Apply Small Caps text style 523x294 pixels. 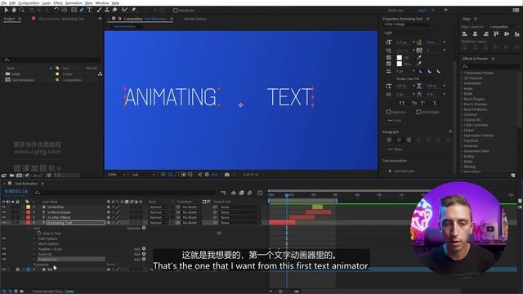pos(414,103)
